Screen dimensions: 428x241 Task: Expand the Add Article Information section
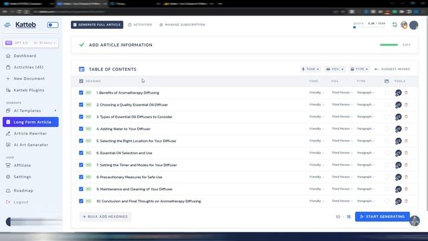click(244, 45)
